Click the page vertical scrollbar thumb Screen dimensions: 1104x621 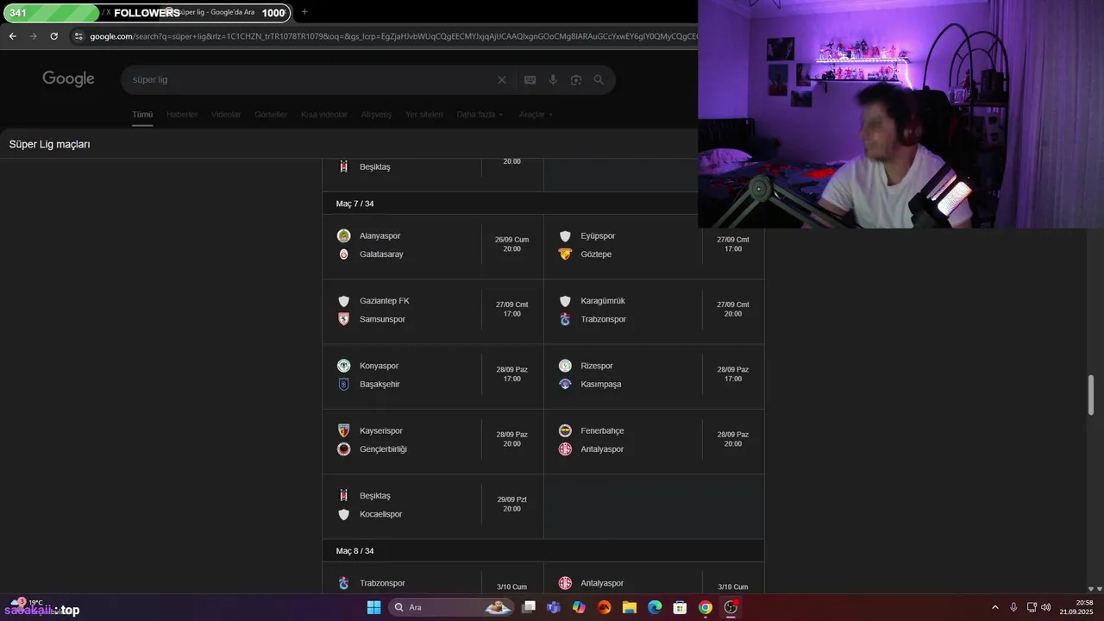tap(1091, 395)
